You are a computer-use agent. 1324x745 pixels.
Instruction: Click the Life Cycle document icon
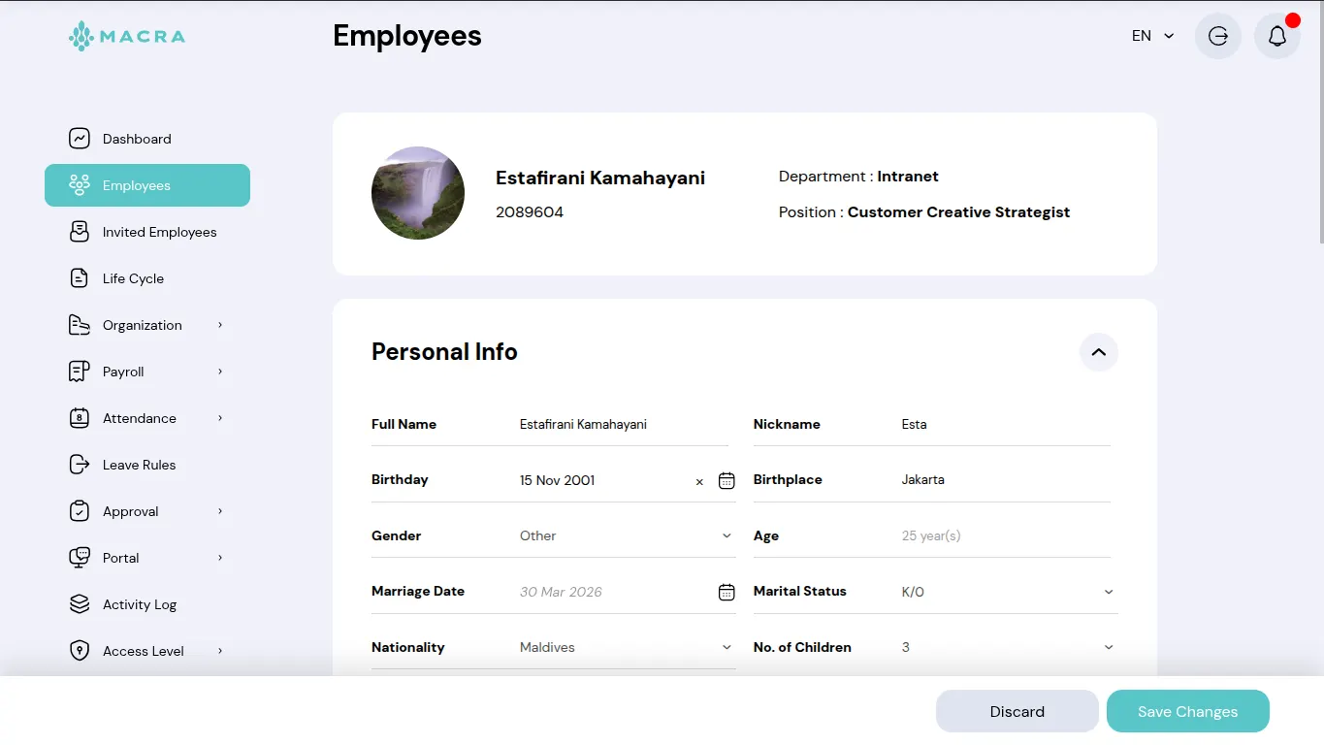coord(80,278)
